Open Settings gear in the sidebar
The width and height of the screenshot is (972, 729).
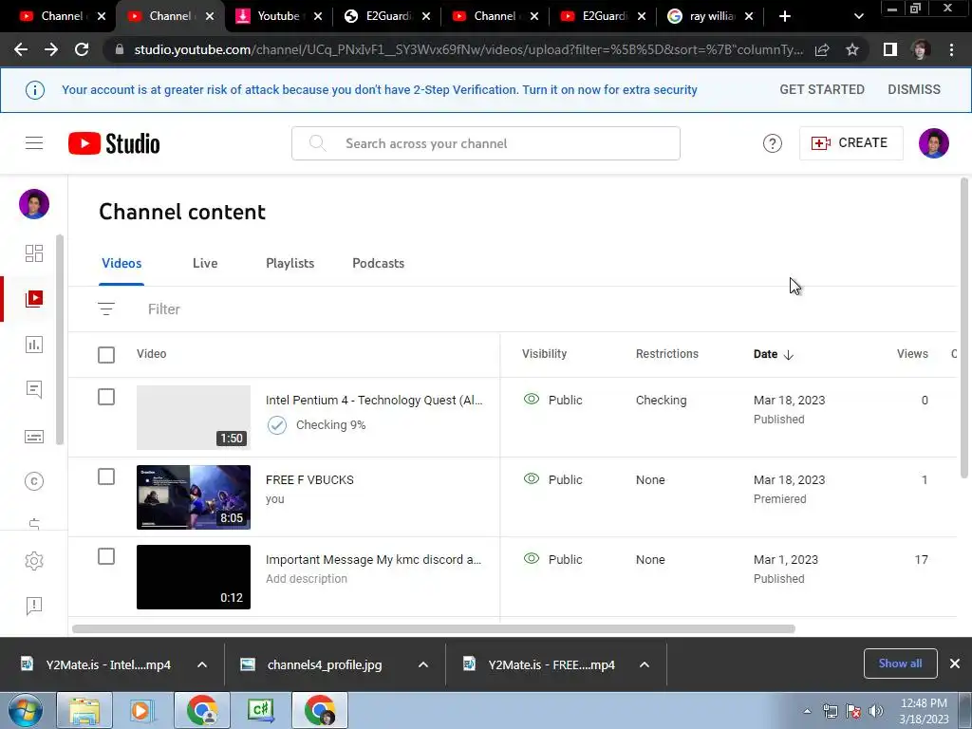(x=34, y=560)
